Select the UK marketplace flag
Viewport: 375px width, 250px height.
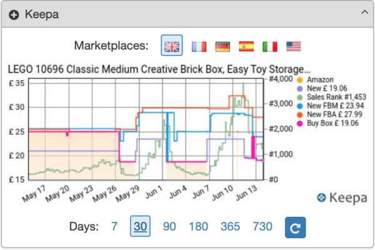(172, 46)
